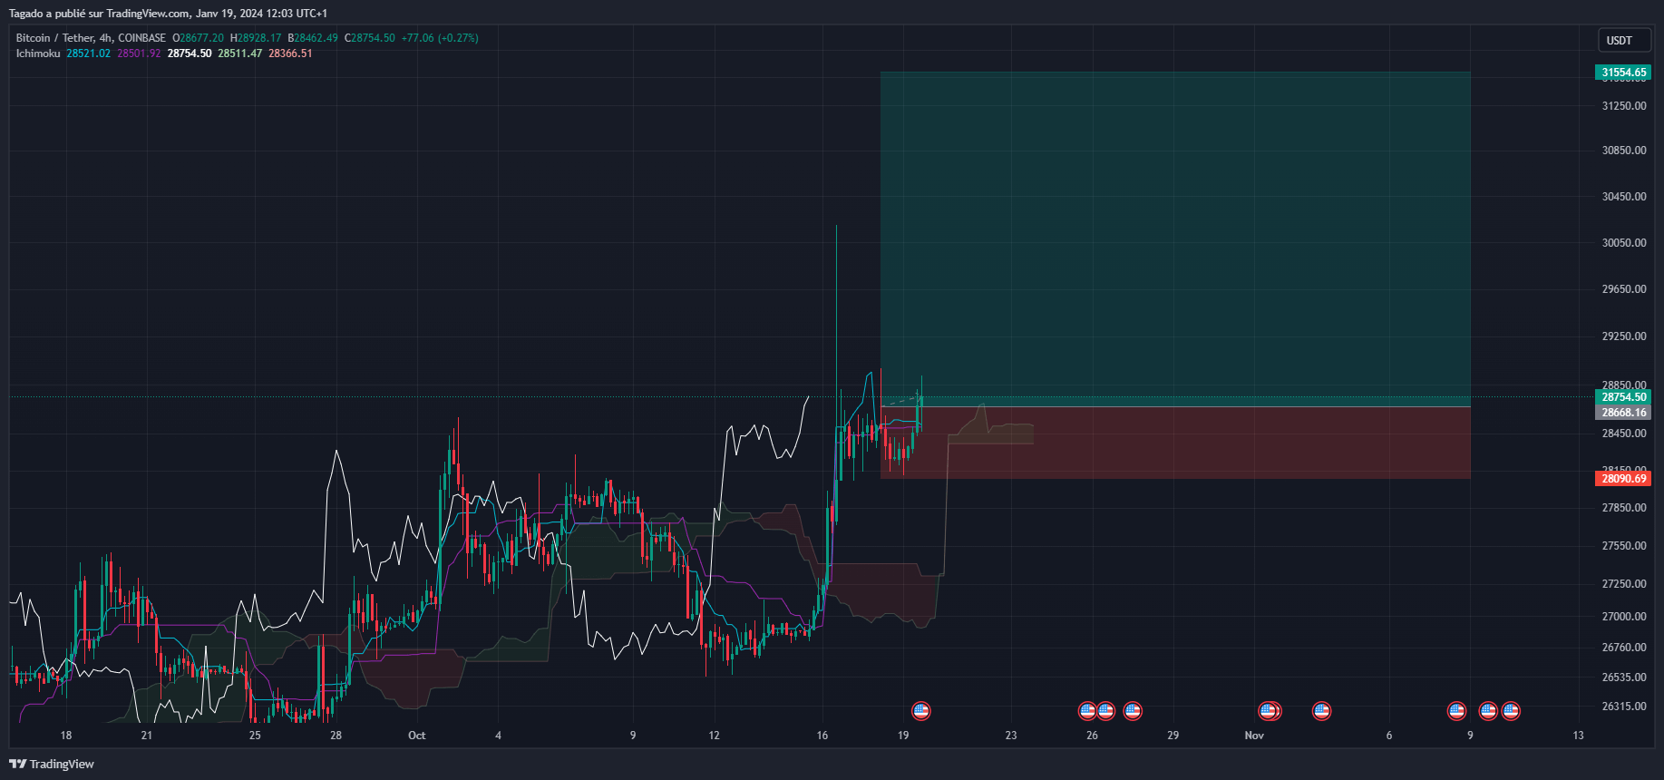
Task: Click the 29250.00 price axis label
Action: pos(1624,336)
